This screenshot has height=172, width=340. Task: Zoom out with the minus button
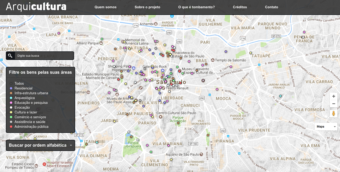[x=334, y=104]
